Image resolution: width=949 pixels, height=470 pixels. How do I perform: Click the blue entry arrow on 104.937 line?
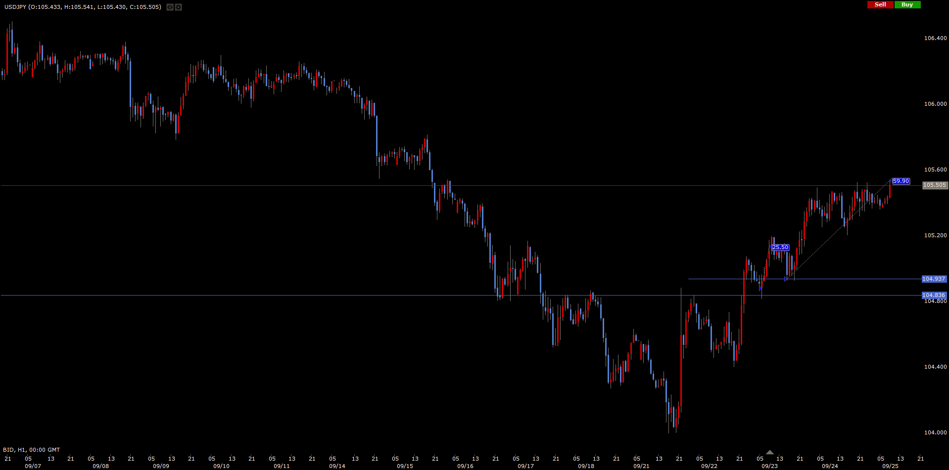click(786, 279)
